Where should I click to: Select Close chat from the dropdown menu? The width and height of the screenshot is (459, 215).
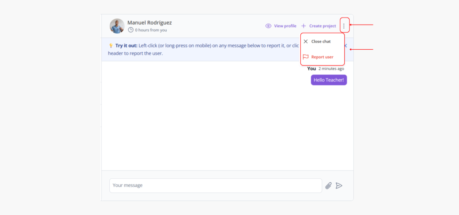[x=321, y=41]
